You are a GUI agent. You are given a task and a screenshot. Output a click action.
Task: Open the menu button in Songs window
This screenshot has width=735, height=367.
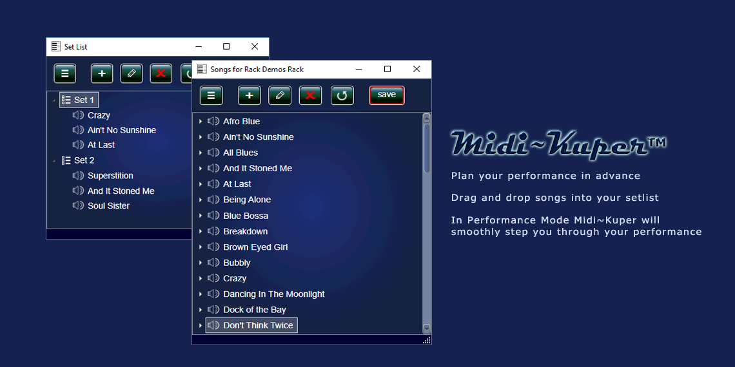211,95
